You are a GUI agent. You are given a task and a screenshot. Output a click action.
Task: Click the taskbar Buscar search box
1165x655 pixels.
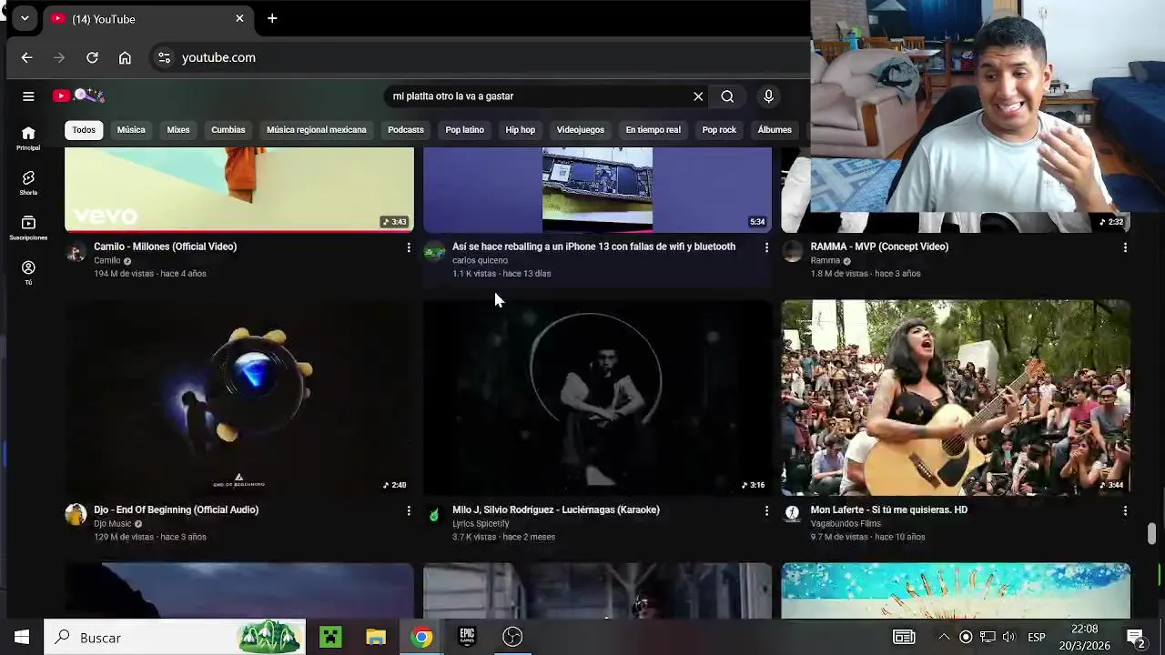tap(176, 637)
